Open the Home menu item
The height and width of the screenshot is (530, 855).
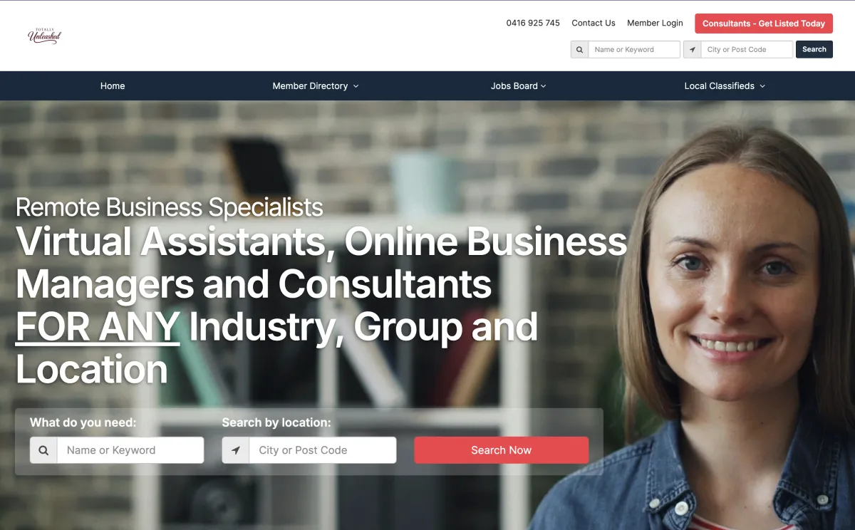(113, 86)
